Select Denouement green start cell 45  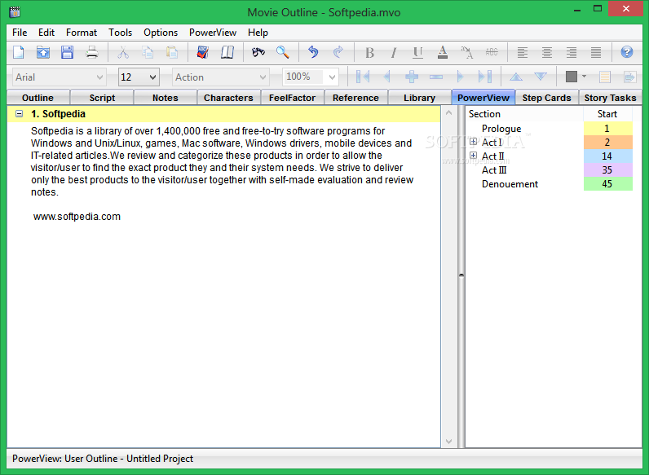pyautogui.click(x=607, y=184)
